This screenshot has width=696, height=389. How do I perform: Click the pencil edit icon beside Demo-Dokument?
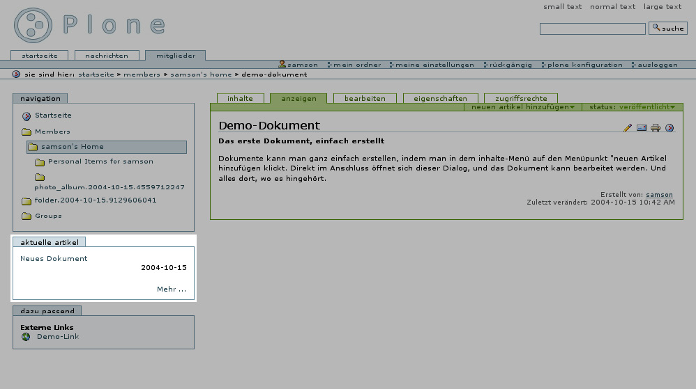[x=628, y=128]
